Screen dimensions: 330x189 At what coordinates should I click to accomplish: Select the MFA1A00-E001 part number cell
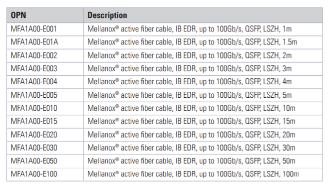coord(45,29)
